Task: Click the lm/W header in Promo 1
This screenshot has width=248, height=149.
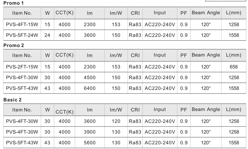Action: [116, 13]
